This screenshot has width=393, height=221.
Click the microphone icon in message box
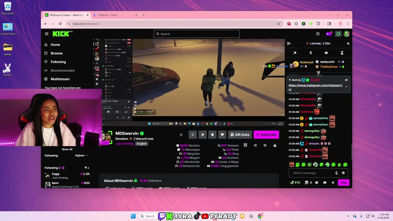[x=337, y=173]
